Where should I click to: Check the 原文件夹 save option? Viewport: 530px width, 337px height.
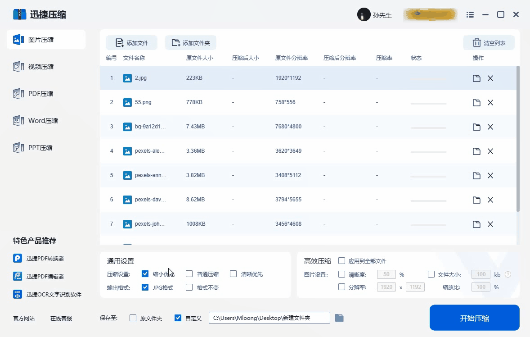(x=133, y=318)
